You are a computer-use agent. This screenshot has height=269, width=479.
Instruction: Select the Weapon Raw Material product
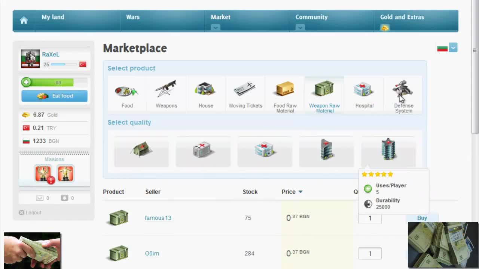tap(324, 94)
